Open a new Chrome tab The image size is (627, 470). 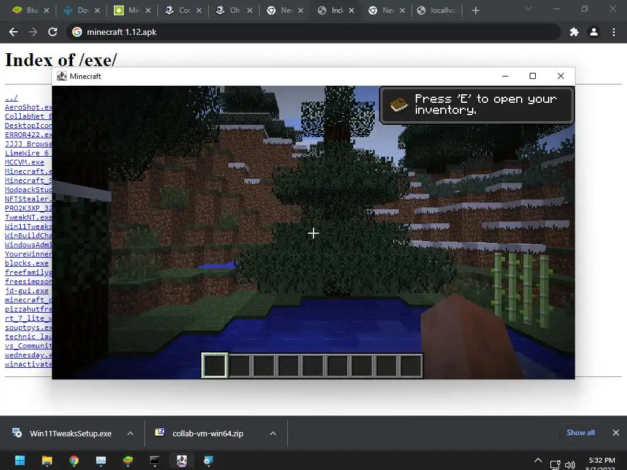tap(475, 10)
